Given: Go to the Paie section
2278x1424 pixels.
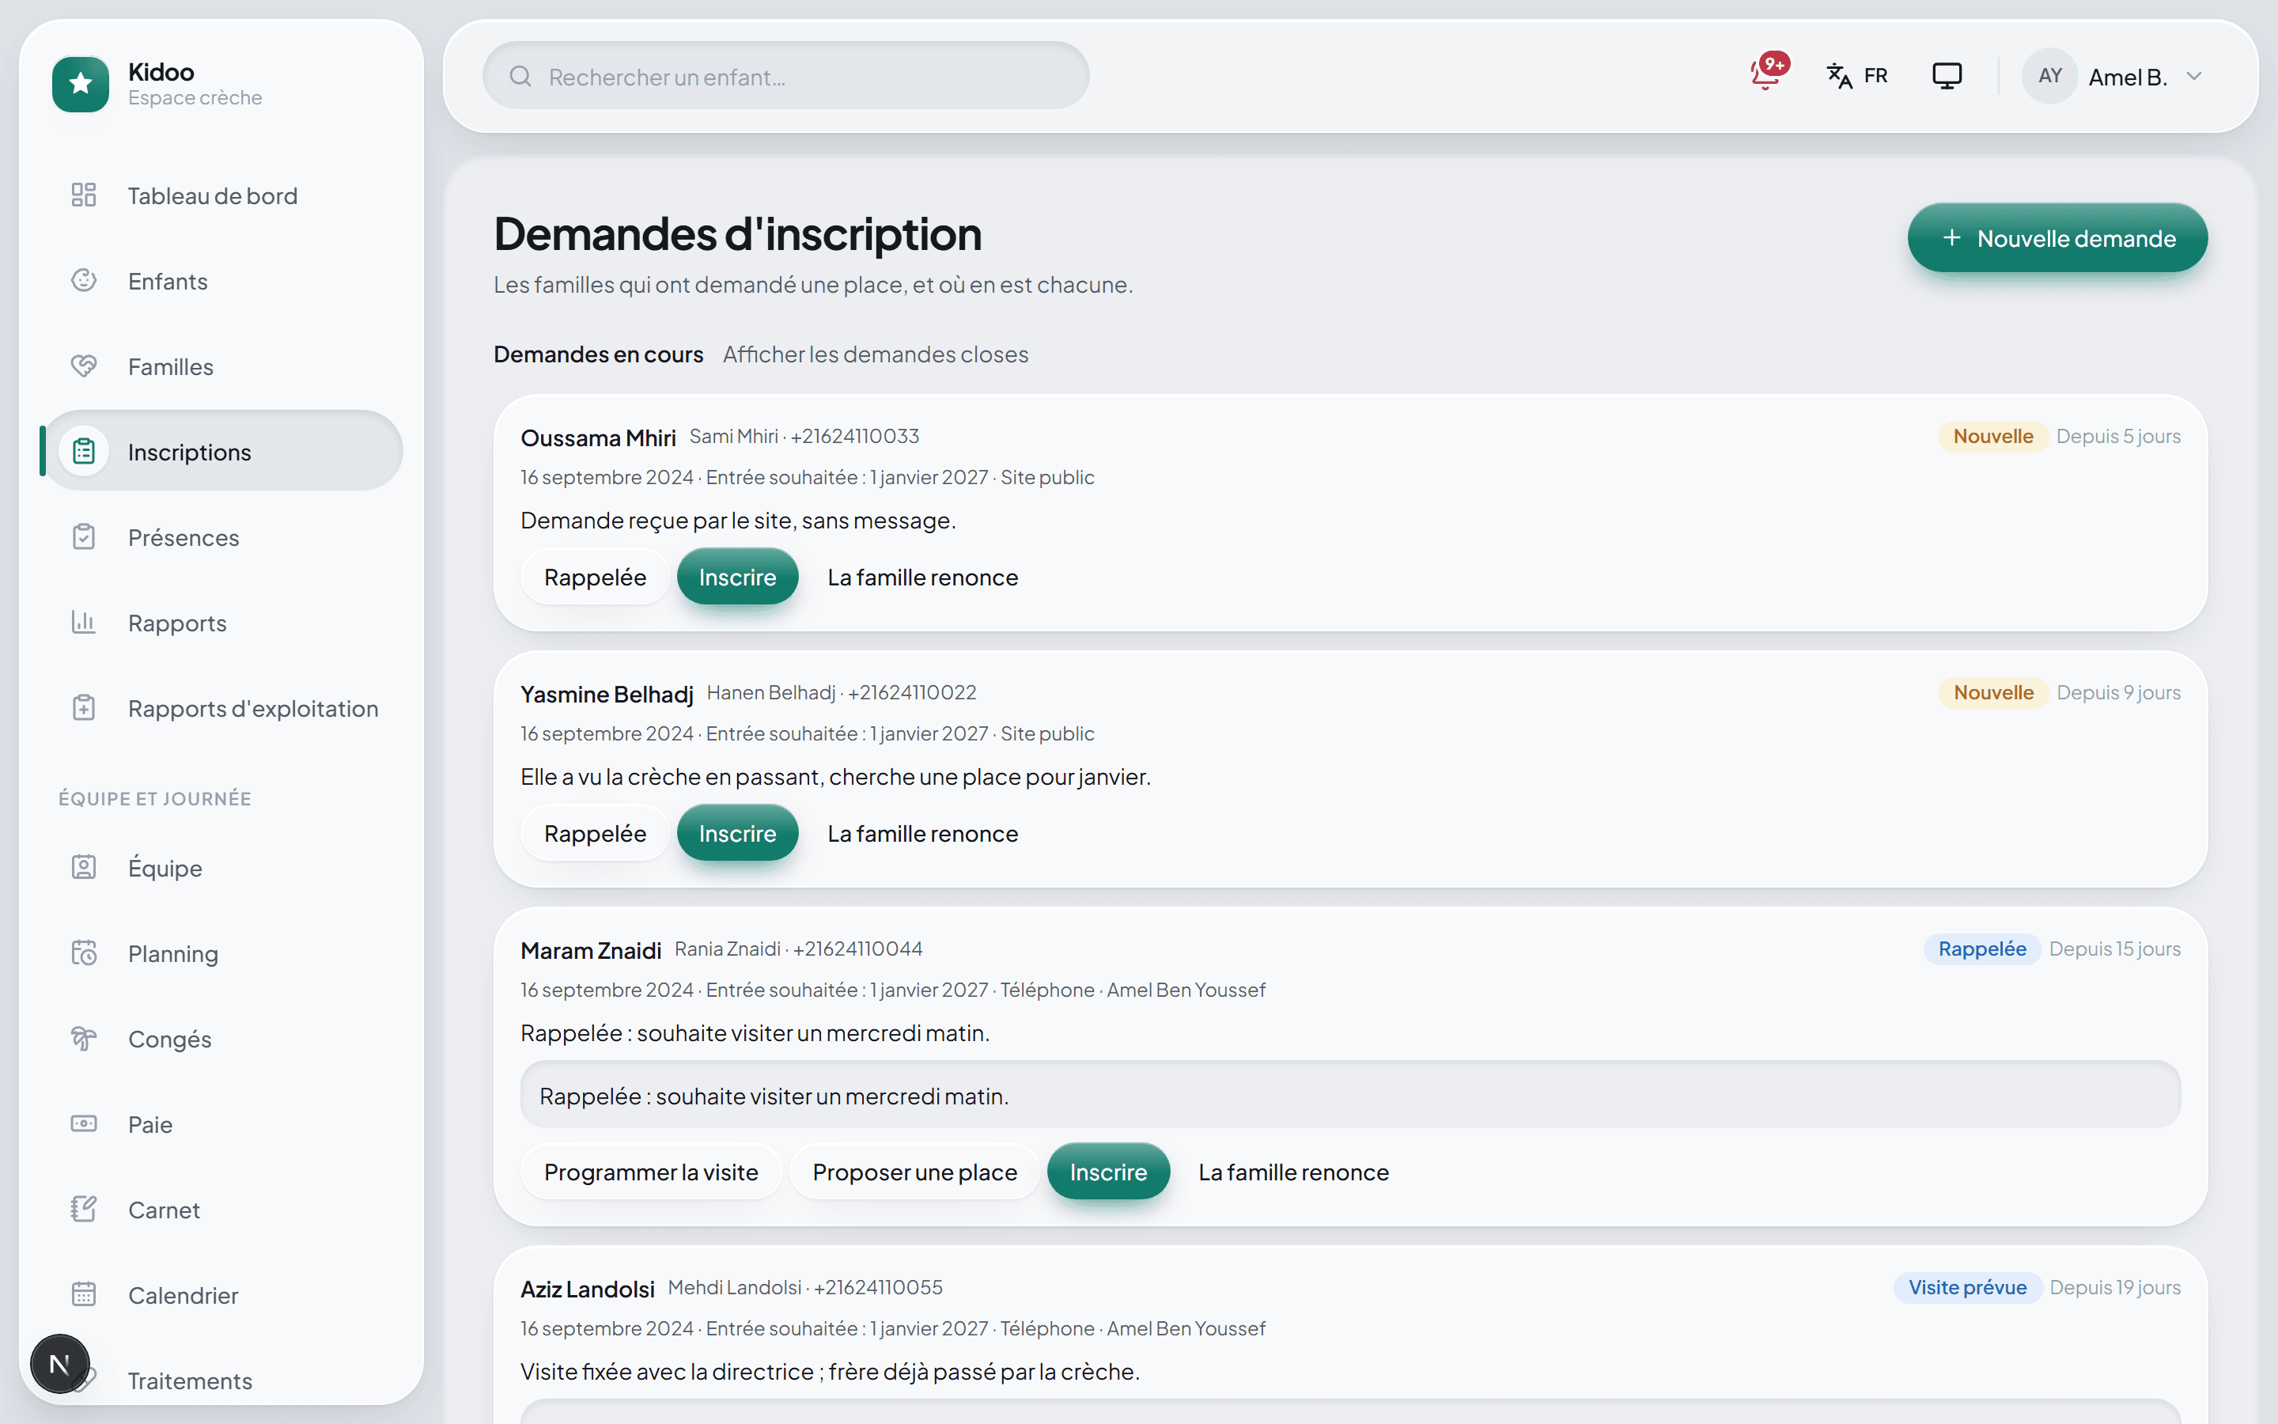Looking at the screenshot, I should click(x=222, y=1123).
